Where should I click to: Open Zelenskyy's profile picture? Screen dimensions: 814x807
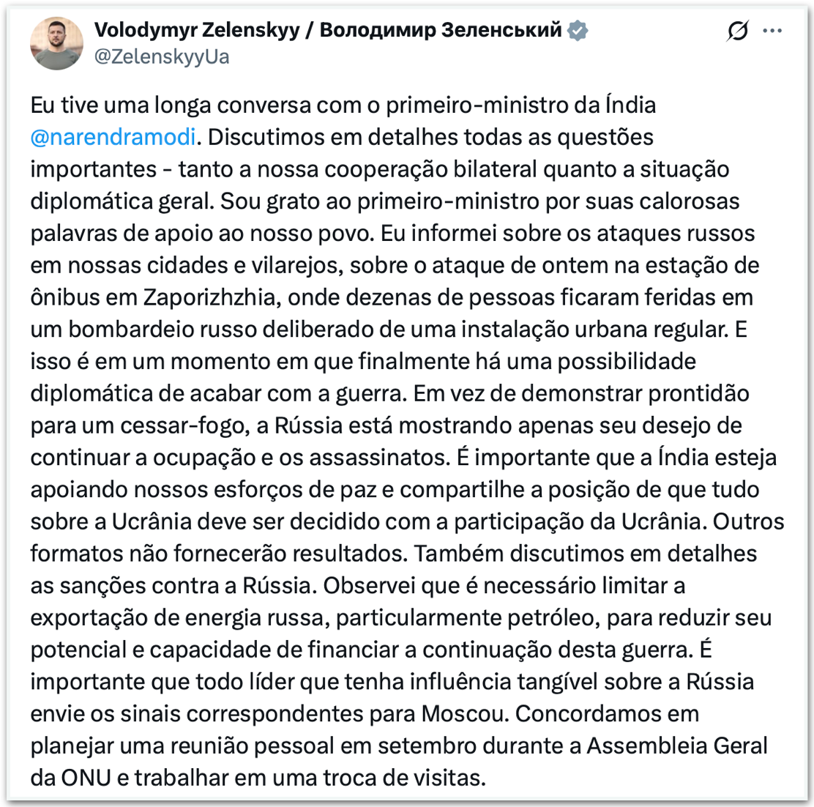coord(56,43)
